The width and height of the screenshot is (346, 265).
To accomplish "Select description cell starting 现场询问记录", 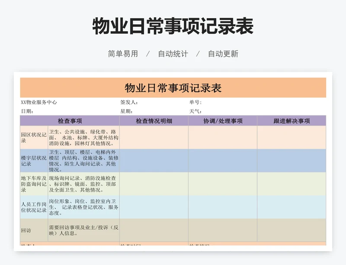I will (x=83, y=184).
